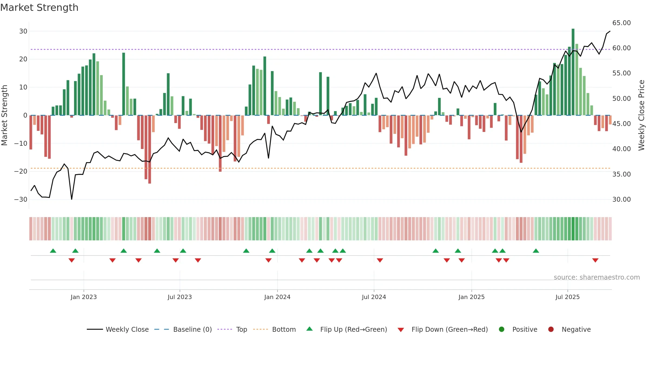Click the 50.00 price axis value
This screenshot has height=365, width=649.
click(621, 98)
